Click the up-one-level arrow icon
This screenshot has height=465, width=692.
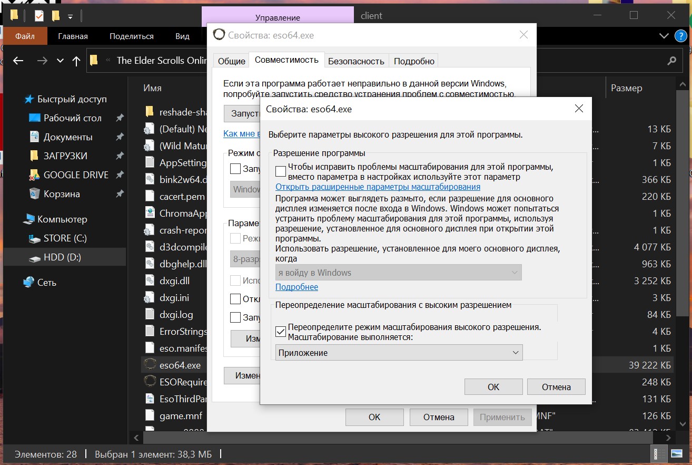pos(76,61)
